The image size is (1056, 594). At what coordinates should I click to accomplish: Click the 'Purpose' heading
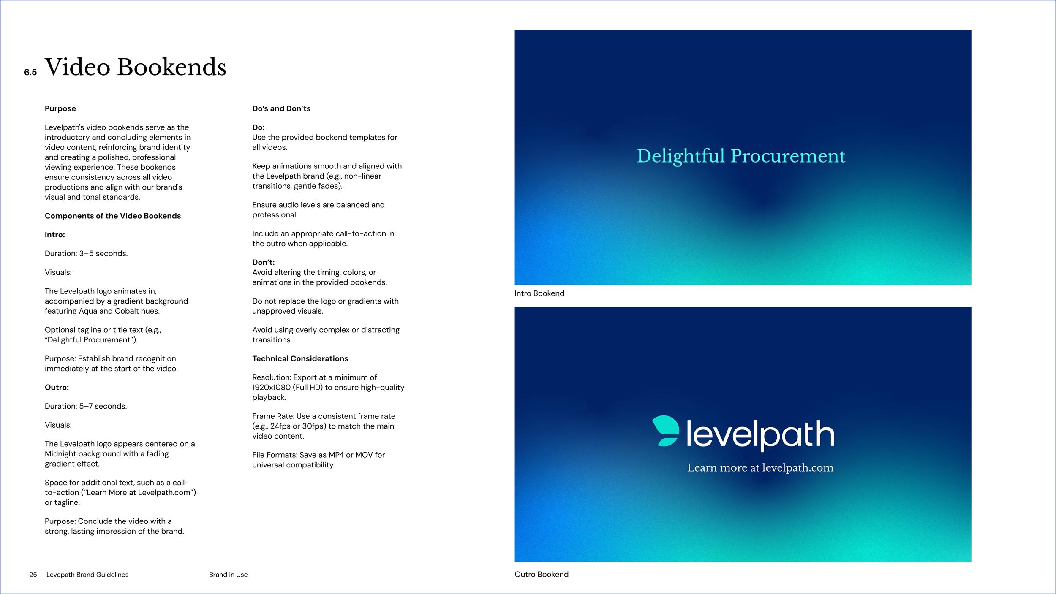click(x=60, y=108)
